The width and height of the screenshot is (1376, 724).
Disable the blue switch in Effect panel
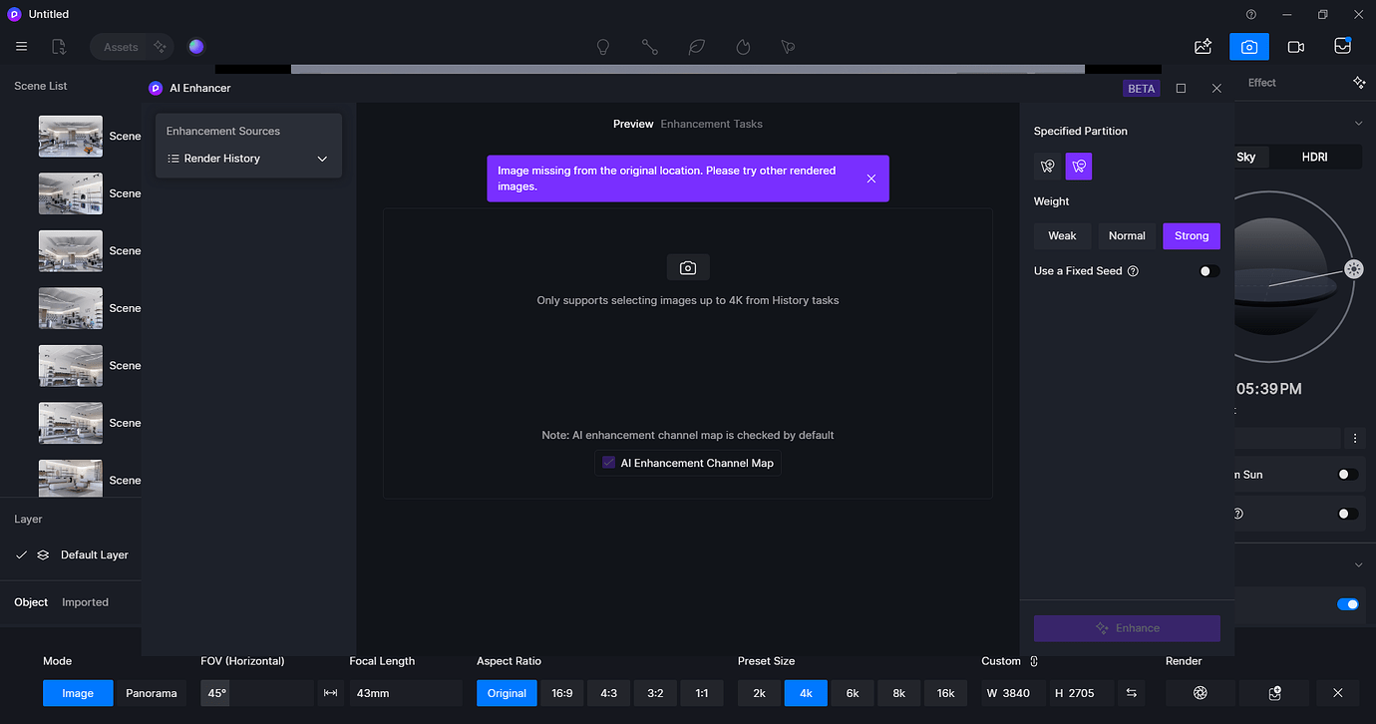point(1347,604)
